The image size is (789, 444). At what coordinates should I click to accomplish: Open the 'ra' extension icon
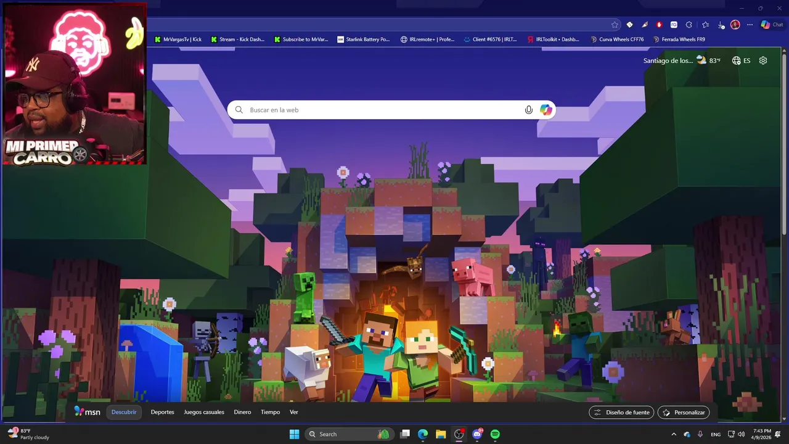(674, 25)
